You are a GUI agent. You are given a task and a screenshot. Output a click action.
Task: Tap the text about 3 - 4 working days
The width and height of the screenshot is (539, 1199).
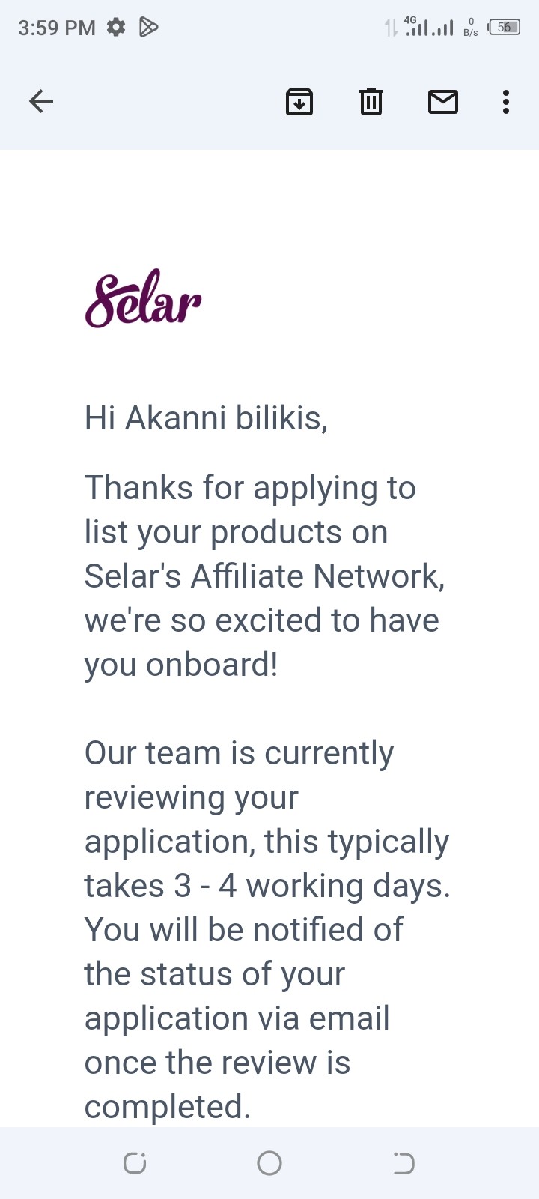tap(267, 884)
